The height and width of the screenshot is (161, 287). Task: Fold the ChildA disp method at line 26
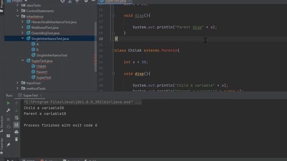[113, 74]
